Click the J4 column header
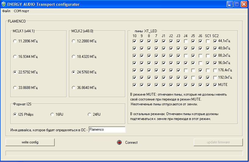Viewport: 249px width, 162px height. [186, 36]
